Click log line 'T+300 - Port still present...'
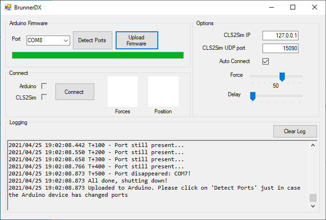Image resolution: width=326 pixels, height=220 pixels. point(96,159)
